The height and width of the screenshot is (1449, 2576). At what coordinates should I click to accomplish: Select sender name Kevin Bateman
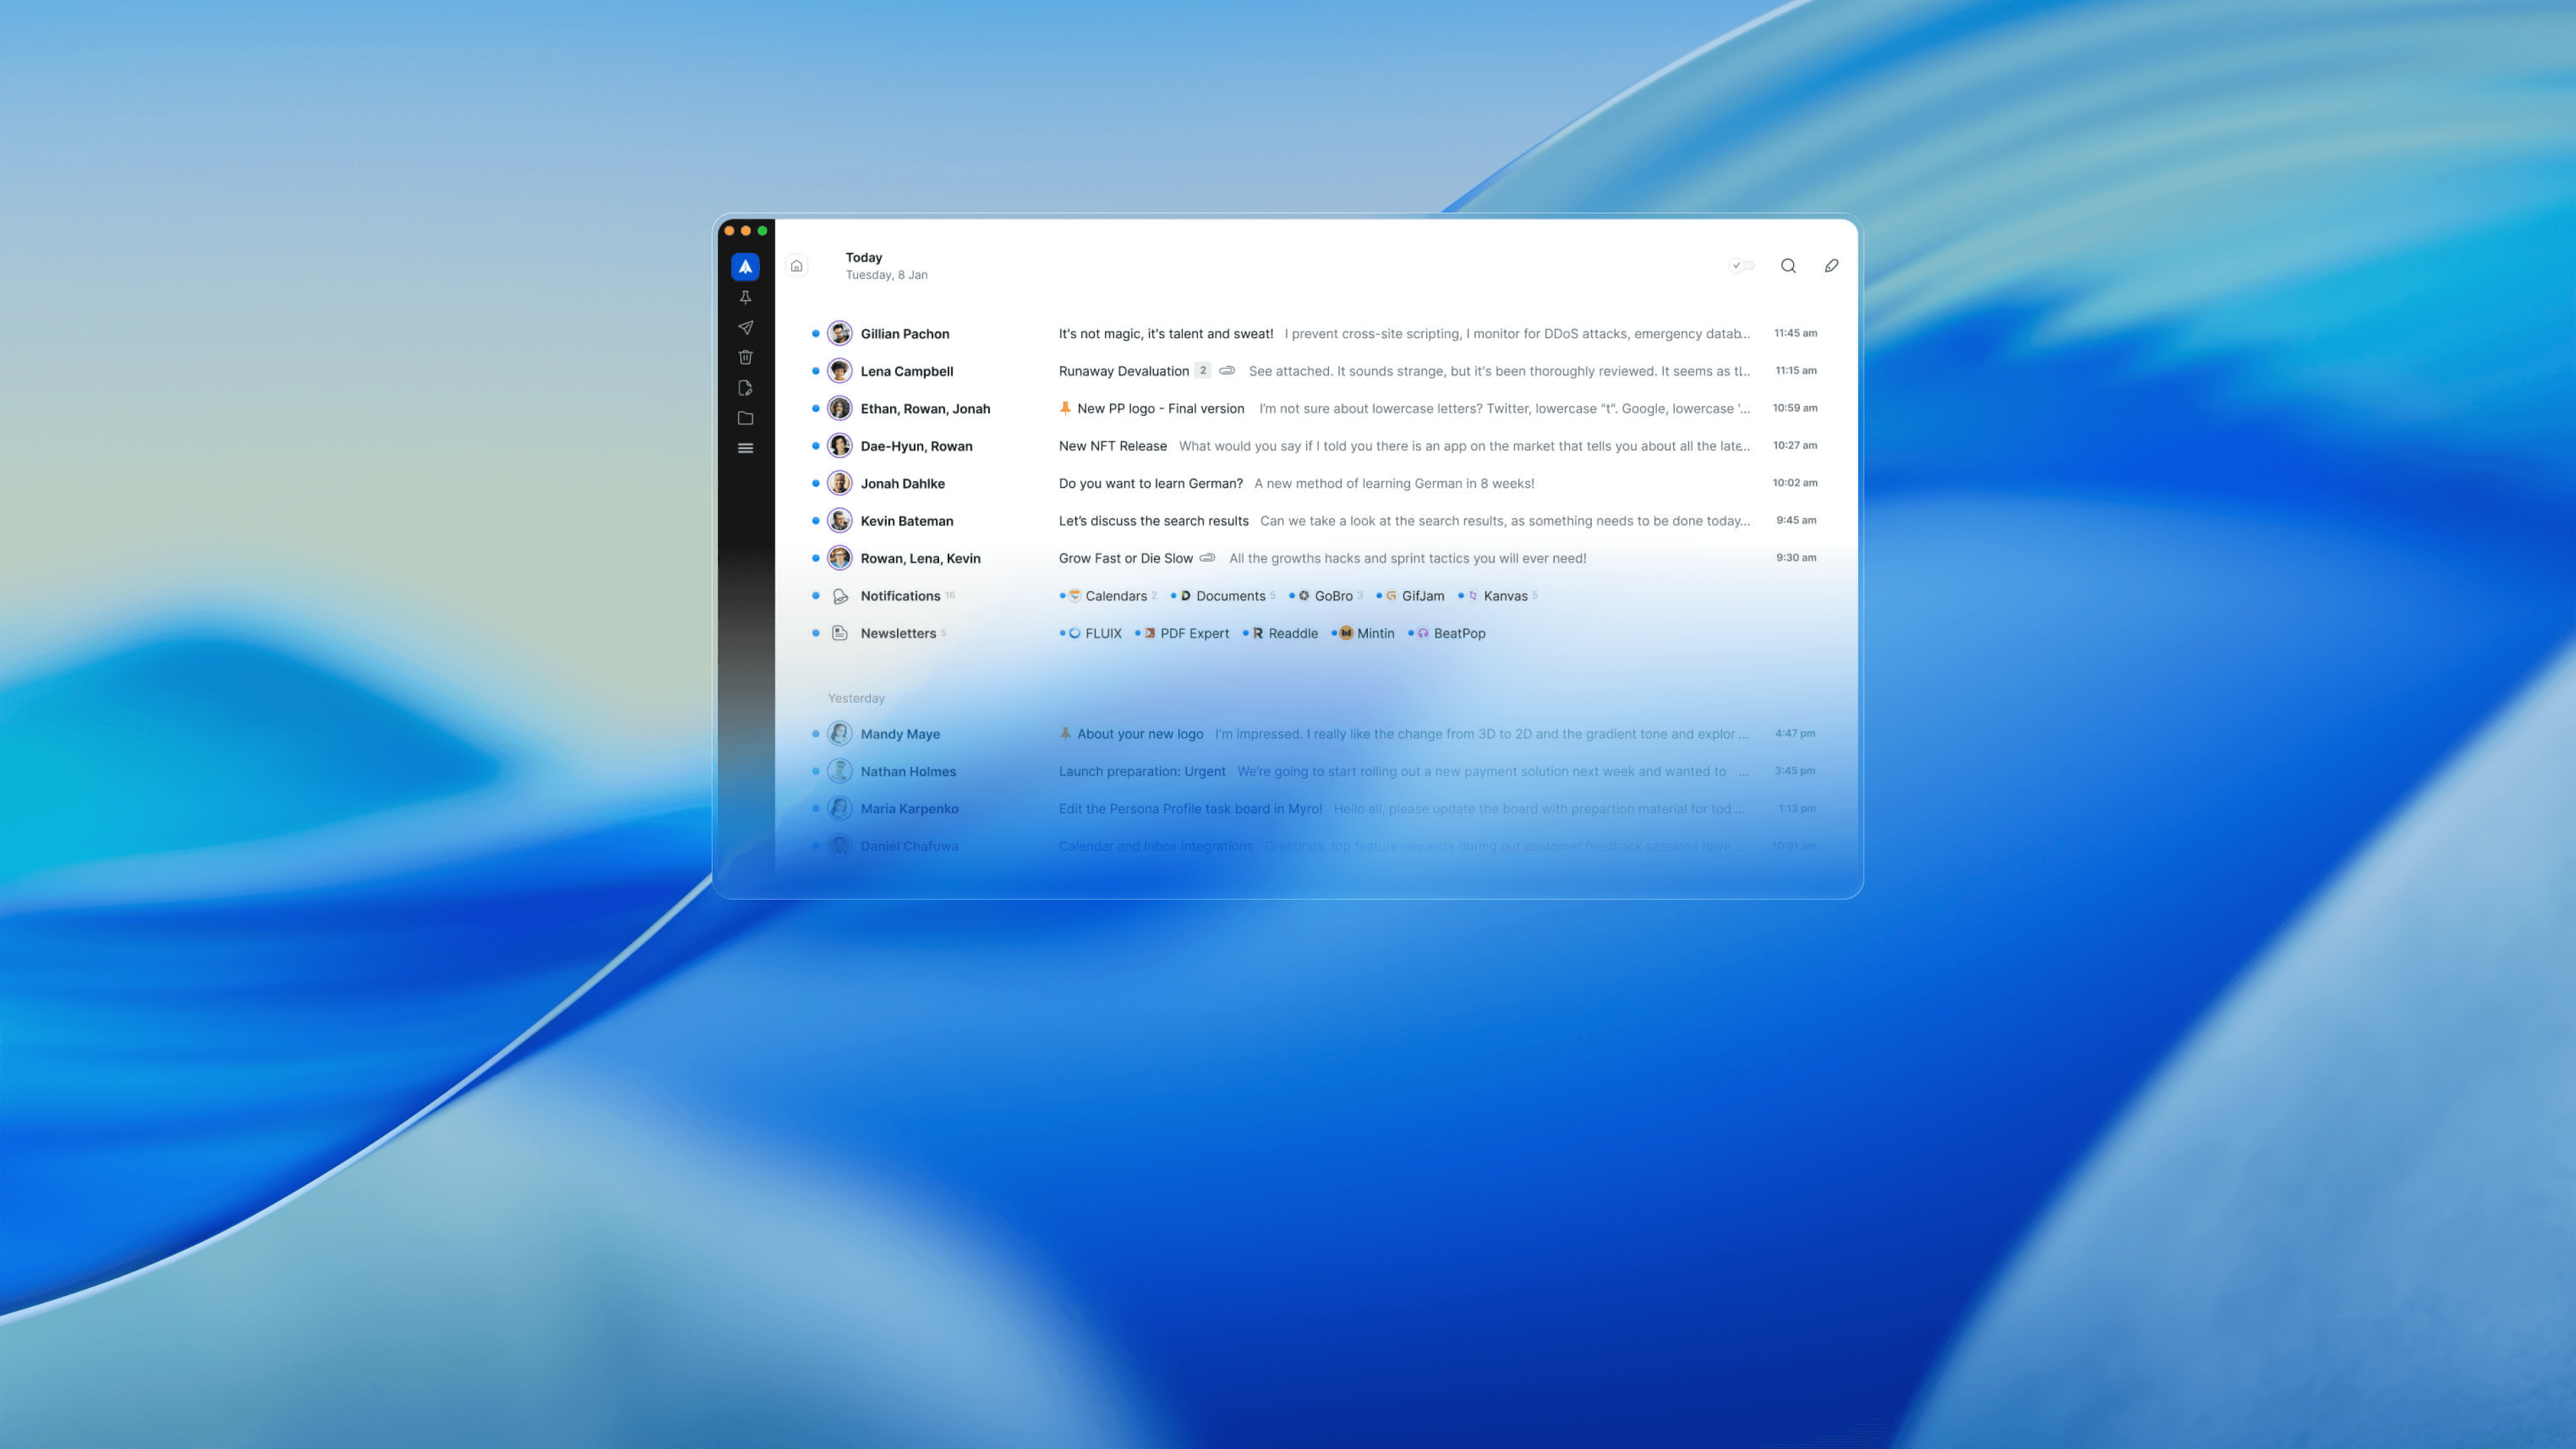[907, 521]
